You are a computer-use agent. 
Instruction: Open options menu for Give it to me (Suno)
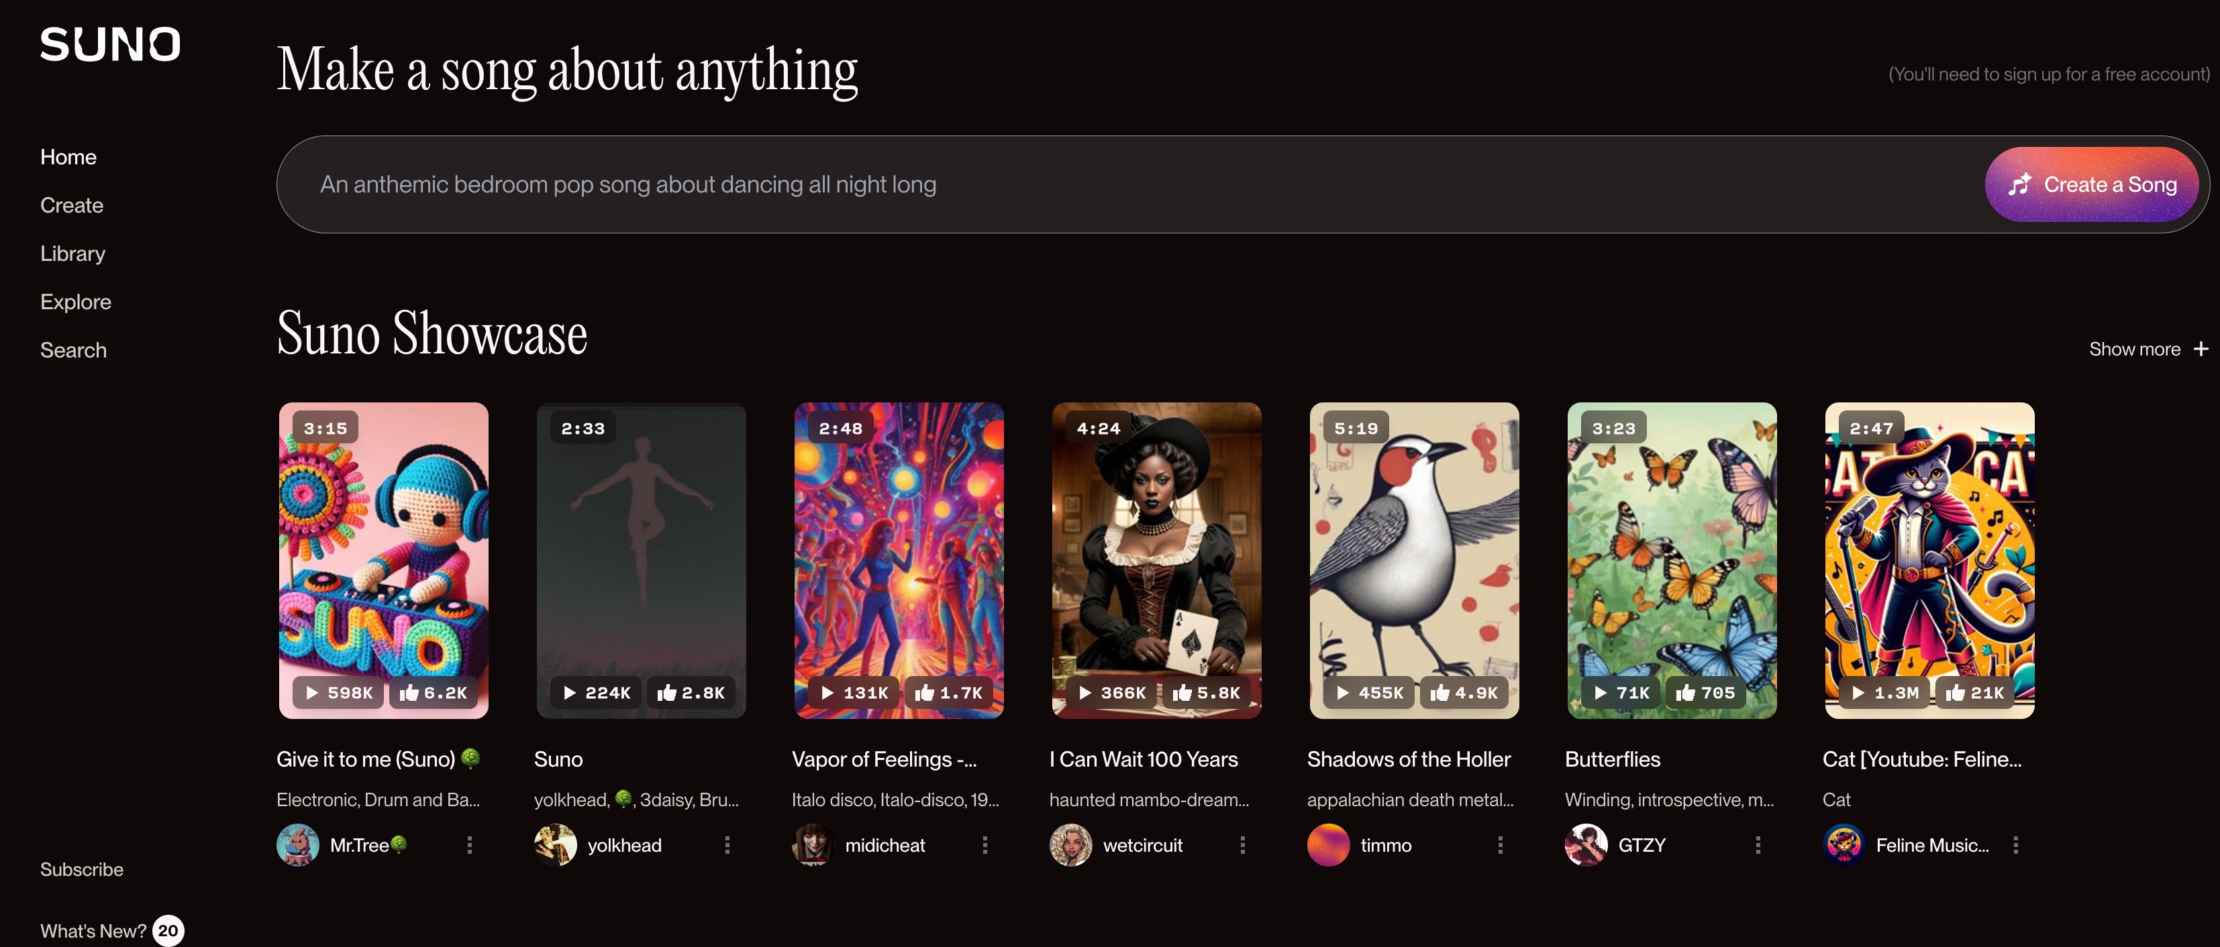470,846
